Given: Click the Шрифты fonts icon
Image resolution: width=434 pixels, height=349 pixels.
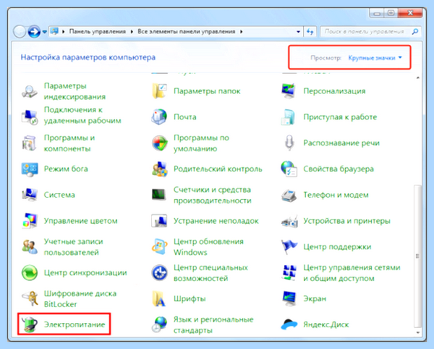Looking at the screenshot, I should point(159,298).
